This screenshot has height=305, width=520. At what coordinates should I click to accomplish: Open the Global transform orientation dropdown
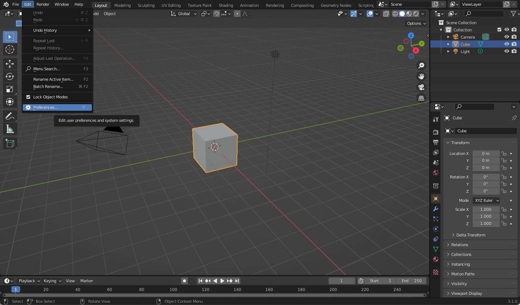(x=184, y=13)
